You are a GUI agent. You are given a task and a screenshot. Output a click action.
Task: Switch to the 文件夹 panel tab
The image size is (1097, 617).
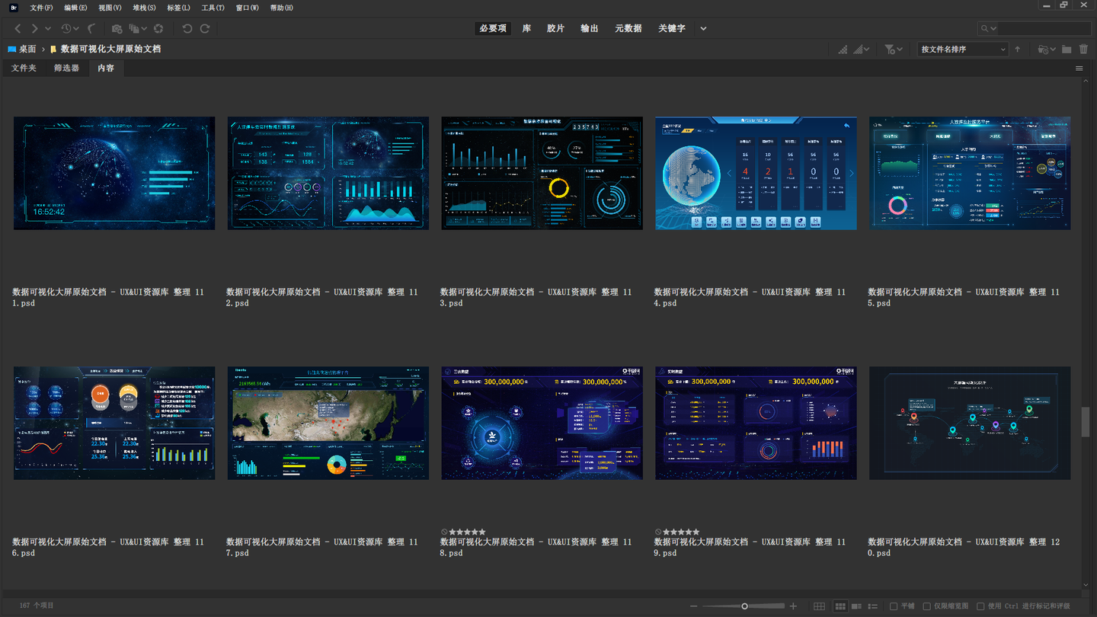(x=24, y=68)
